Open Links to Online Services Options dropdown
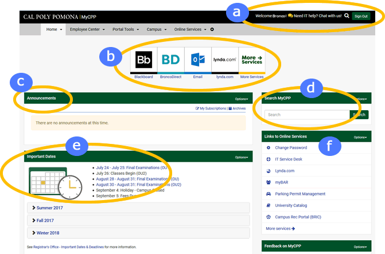The image size is (385, 254). coord(360,138)
